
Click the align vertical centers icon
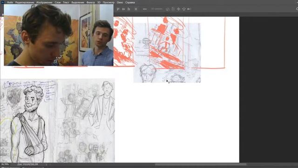[x=123, y=9]
